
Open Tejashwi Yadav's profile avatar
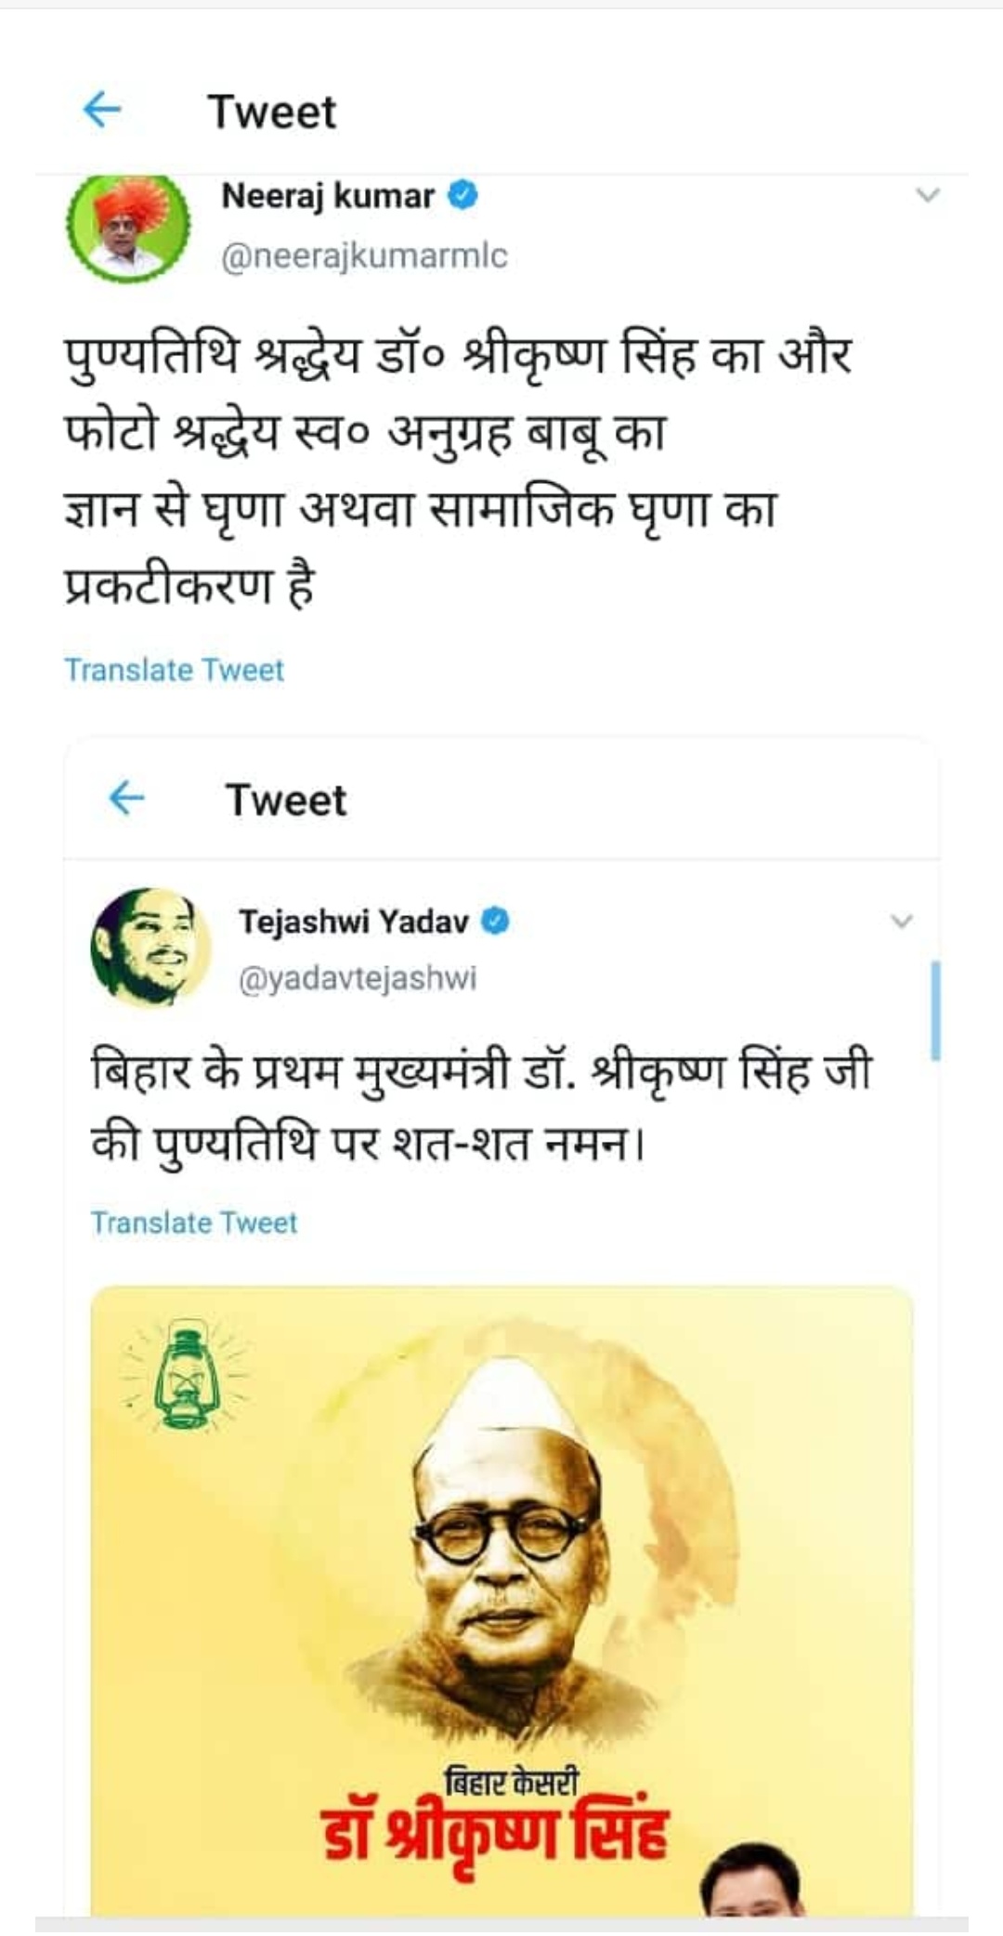150,947
